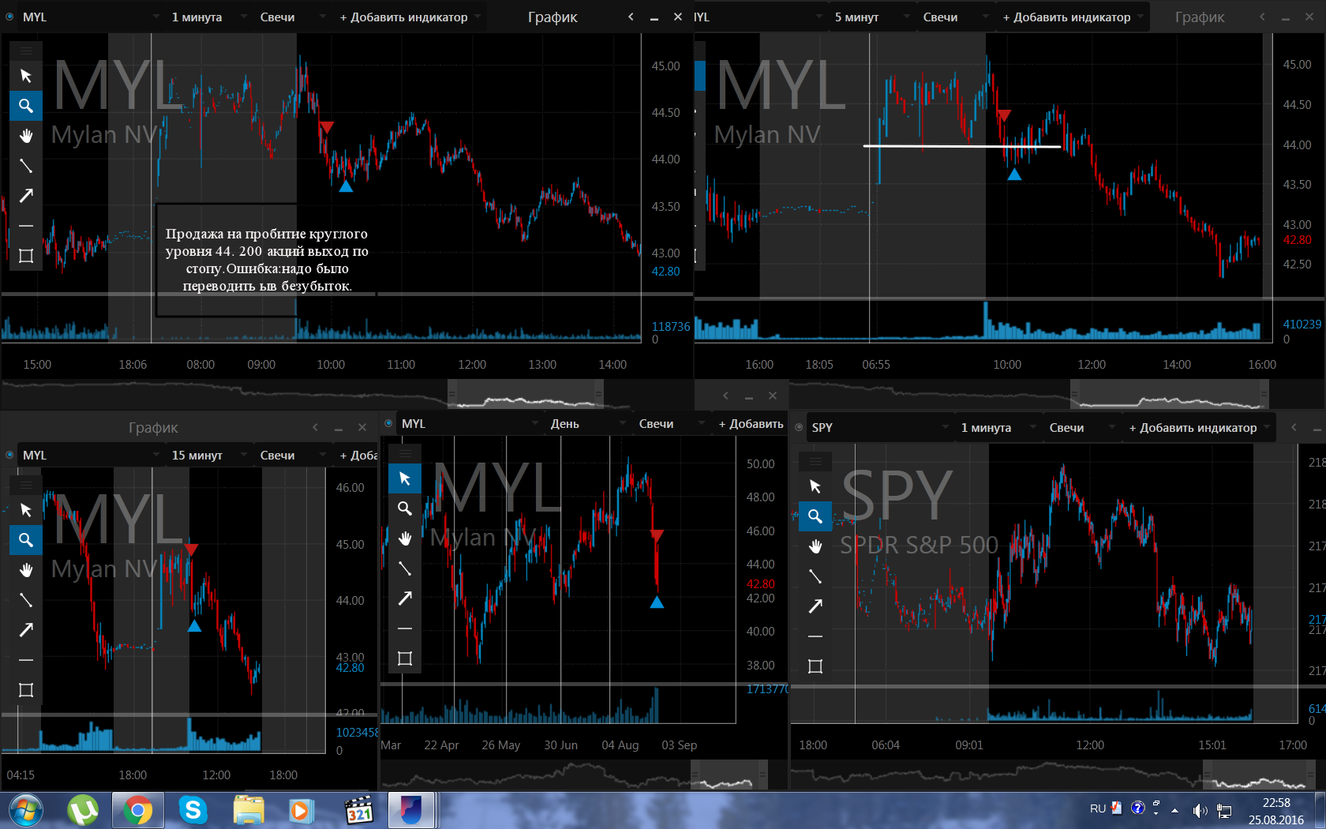Click the volume icon in system tray
Viewport: 1326px width, 829px height.
1200,810
